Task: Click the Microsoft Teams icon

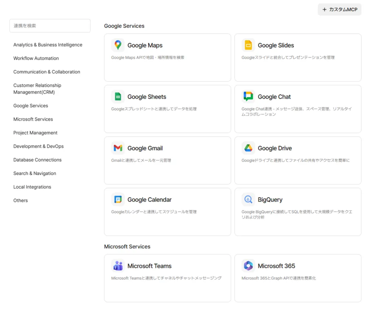Action: click(118, 266)
